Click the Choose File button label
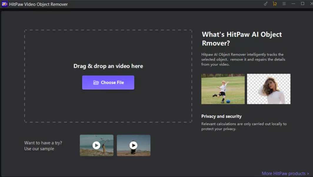Image resolution: width=313 pixels, height=177 pixels. click(x=112, y=82)
